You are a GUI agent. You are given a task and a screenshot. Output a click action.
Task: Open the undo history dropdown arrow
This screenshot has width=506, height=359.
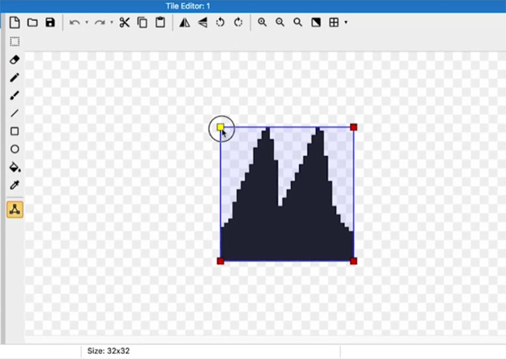pyautogui.click(x=87, y=23)
